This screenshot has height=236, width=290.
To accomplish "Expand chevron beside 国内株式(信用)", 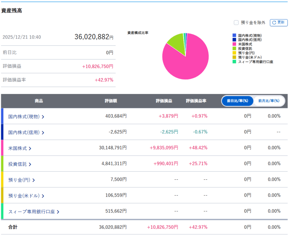I will [x=43, y=132].
